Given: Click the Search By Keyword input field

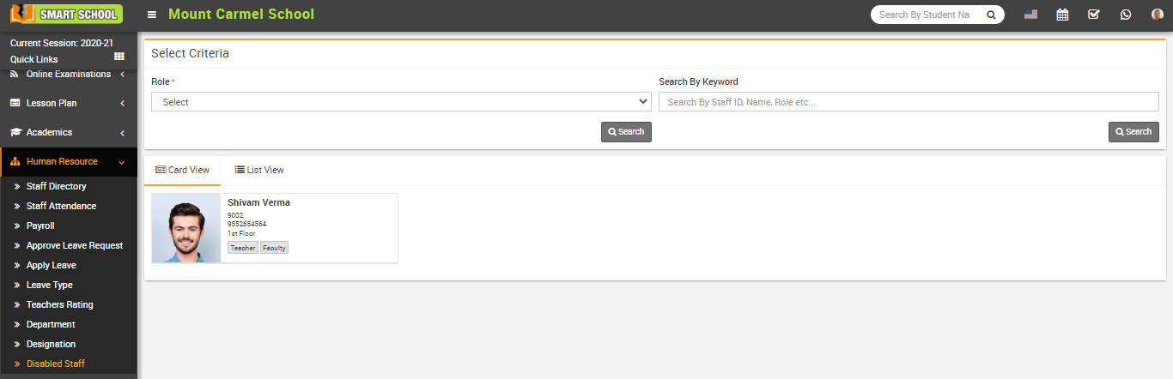Looking at the screenshot, I should click(x=909, y=102).
